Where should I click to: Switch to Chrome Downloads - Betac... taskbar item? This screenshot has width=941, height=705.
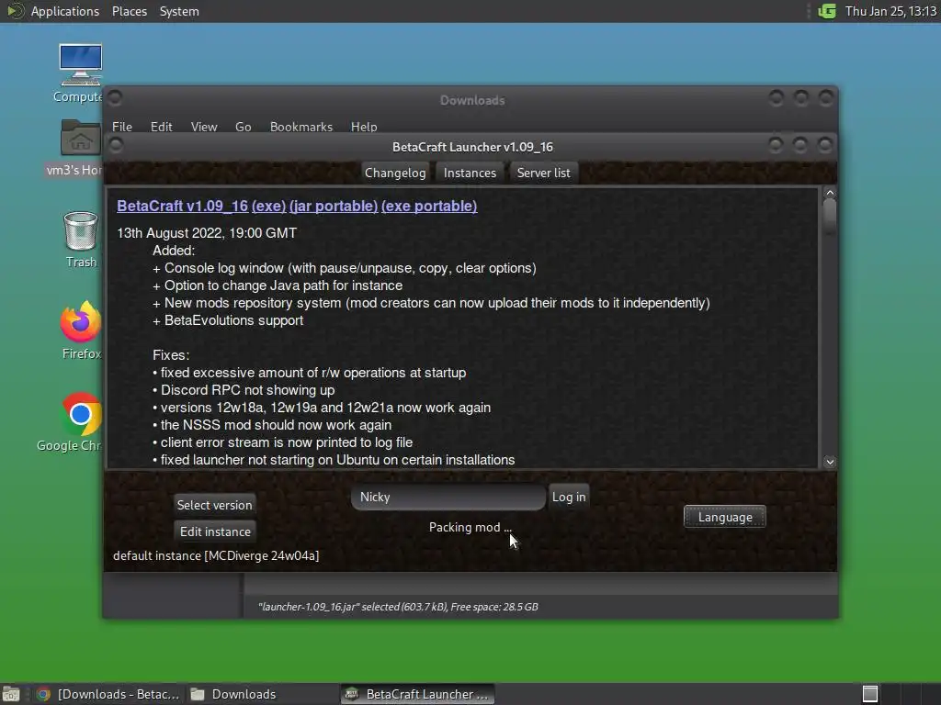tap(108, 694)
